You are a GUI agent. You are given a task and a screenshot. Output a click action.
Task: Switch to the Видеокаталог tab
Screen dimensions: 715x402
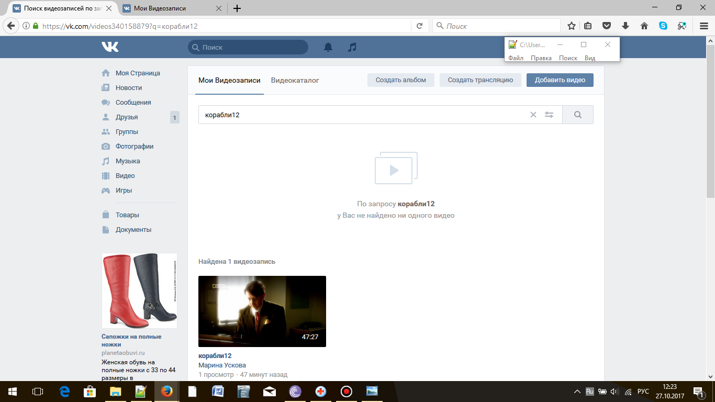[x=295, y=80]
